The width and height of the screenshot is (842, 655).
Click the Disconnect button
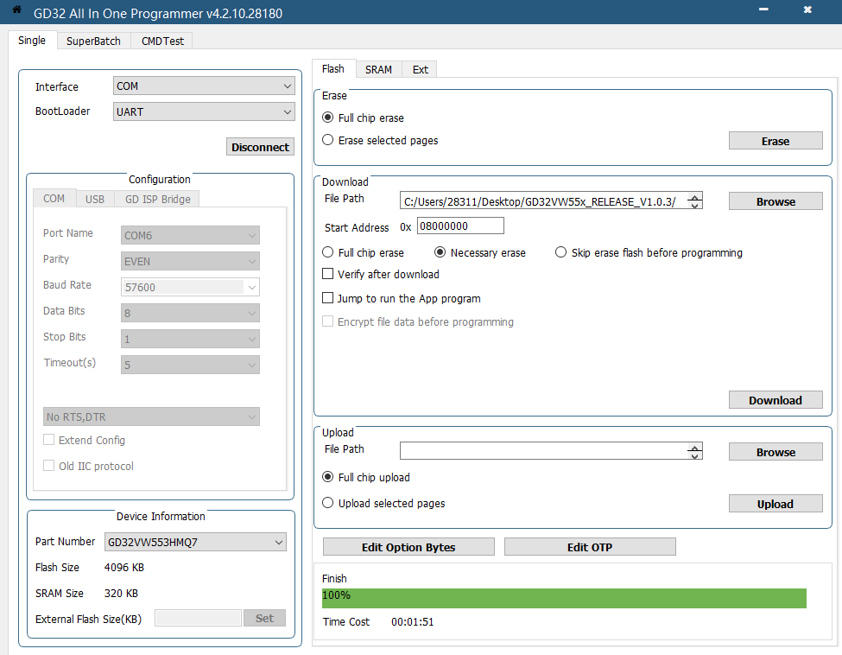(260, 147)
